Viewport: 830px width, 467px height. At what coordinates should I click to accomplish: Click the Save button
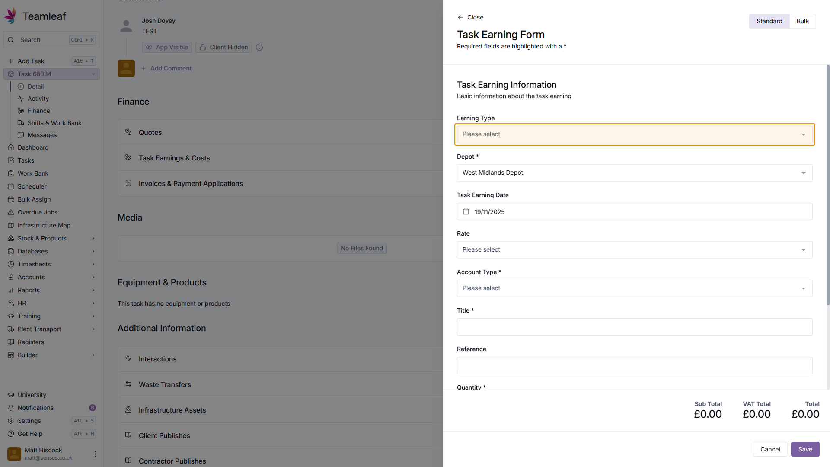[805, 449]
